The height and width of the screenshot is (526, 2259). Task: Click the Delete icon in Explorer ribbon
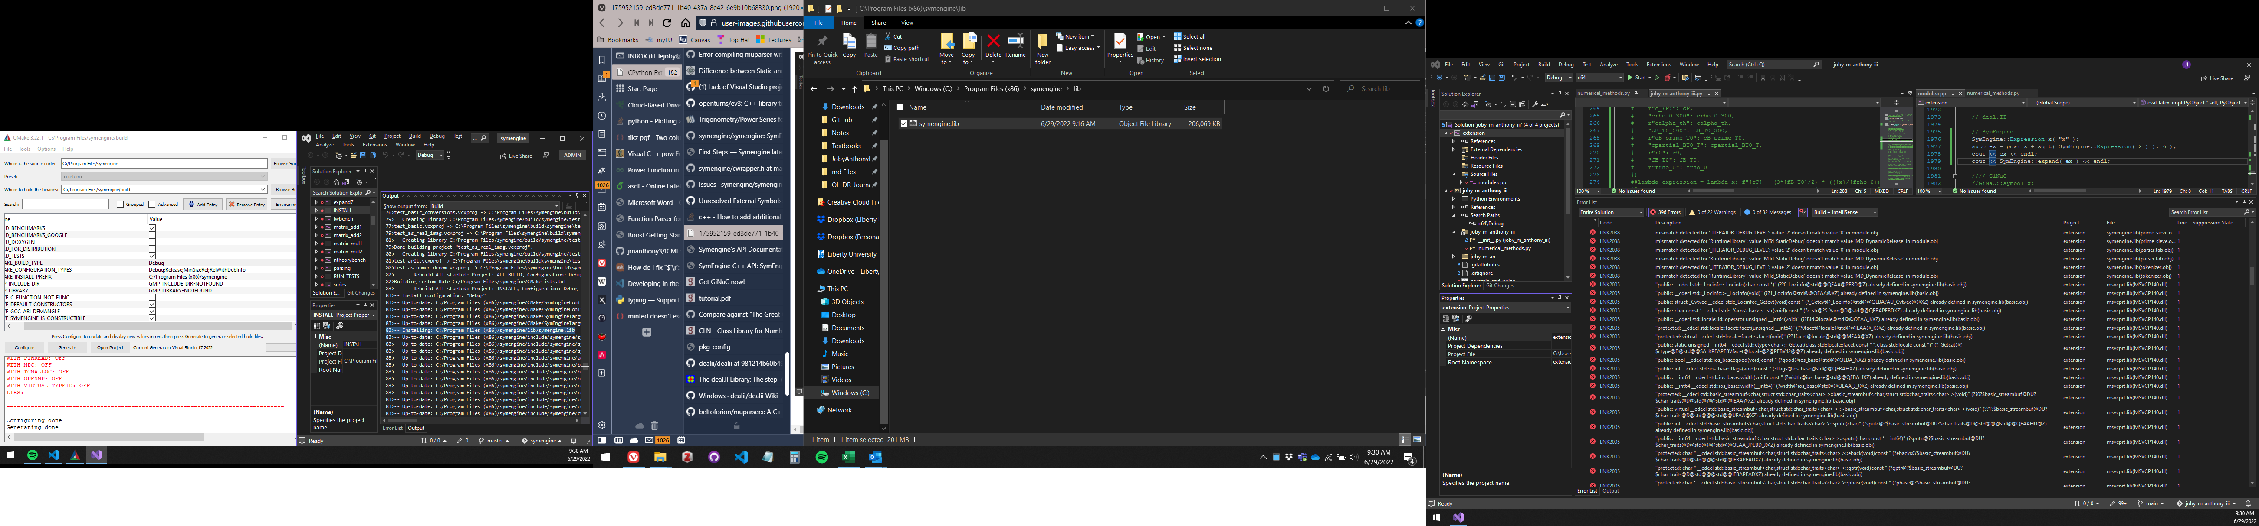point(993,42)
